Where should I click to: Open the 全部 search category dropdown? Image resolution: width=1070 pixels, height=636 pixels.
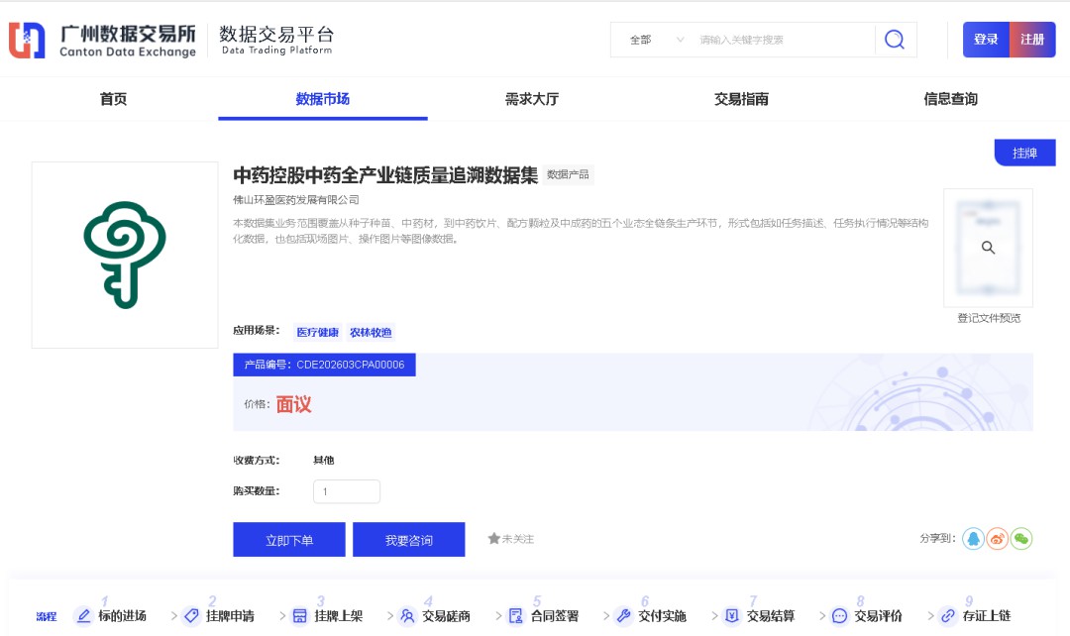(x=656, y=40)
